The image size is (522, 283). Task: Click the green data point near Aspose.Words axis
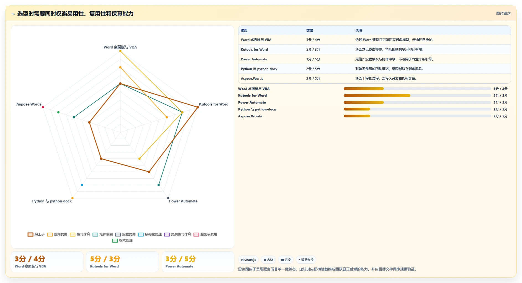click(58, 112)
